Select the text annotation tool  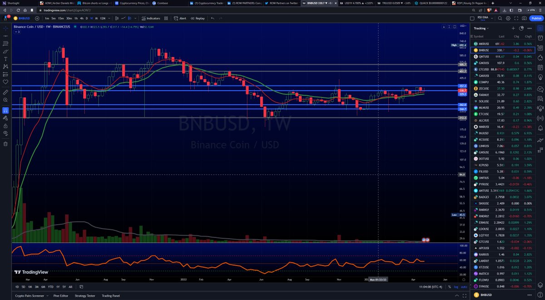coord(5,59)
